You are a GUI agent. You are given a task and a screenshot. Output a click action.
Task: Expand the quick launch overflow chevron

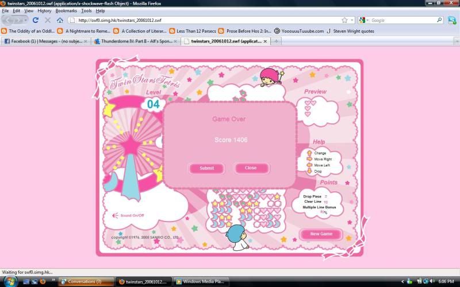pyautogui.click(x=53, y=280)
